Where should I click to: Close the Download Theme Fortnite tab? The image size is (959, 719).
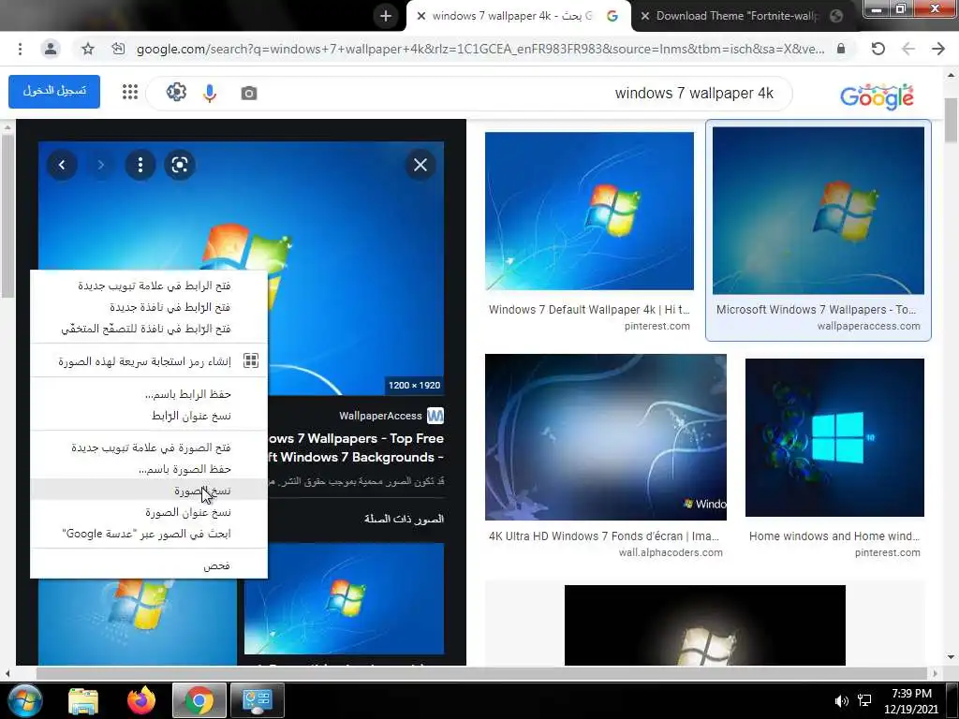644,16
